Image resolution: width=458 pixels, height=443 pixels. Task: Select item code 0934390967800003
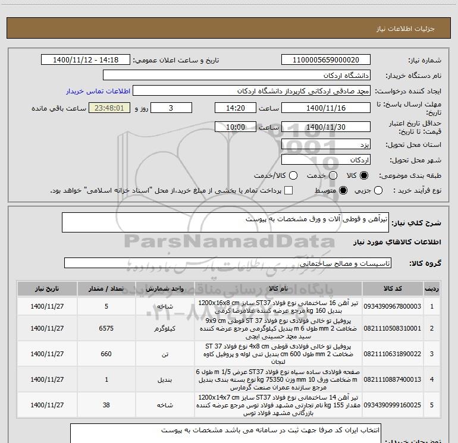coord(393,306)
